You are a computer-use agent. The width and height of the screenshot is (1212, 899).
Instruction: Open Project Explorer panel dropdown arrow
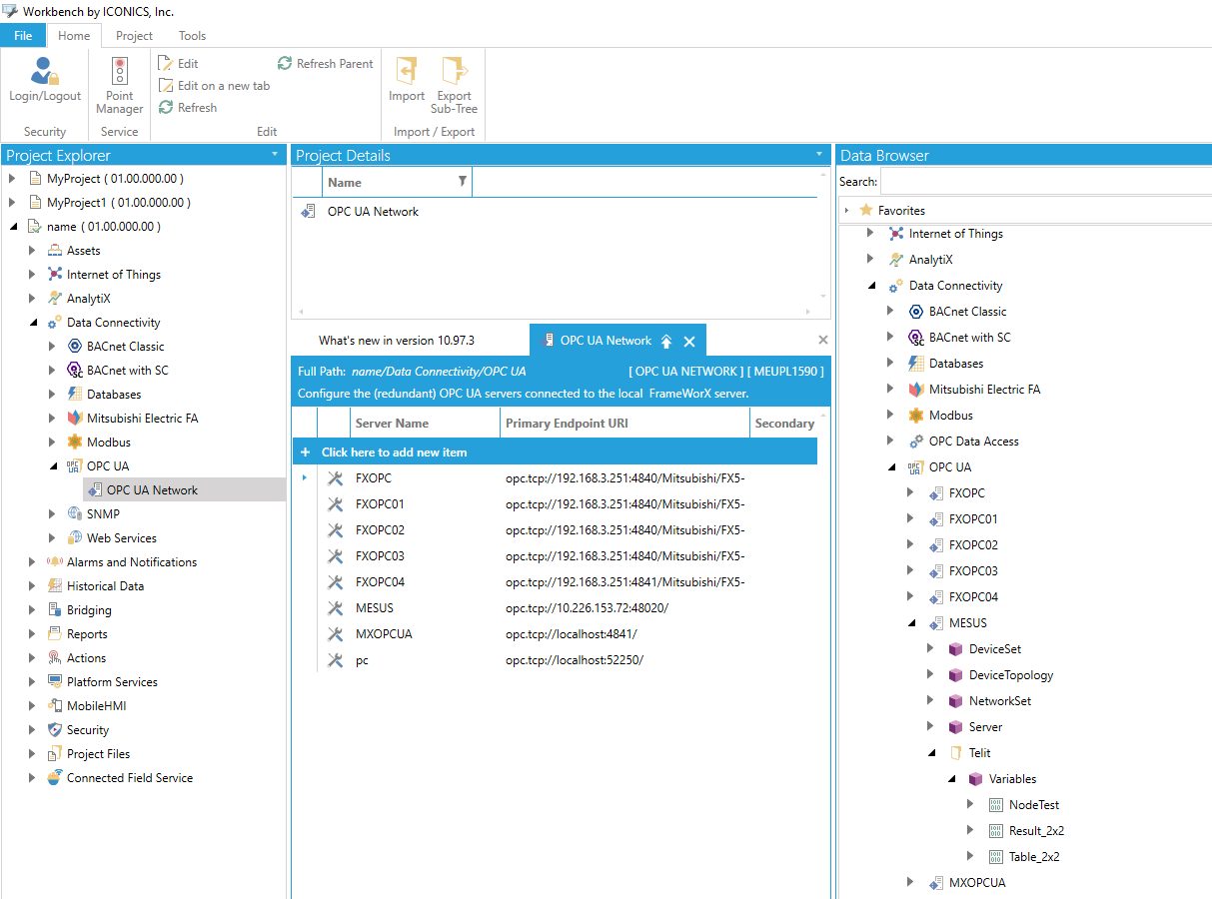click(275, 155)
